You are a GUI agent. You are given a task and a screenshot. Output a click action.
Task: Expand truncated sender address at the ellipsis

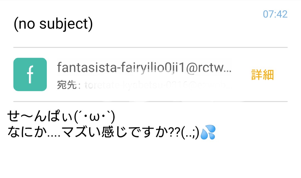pos(227,69)
